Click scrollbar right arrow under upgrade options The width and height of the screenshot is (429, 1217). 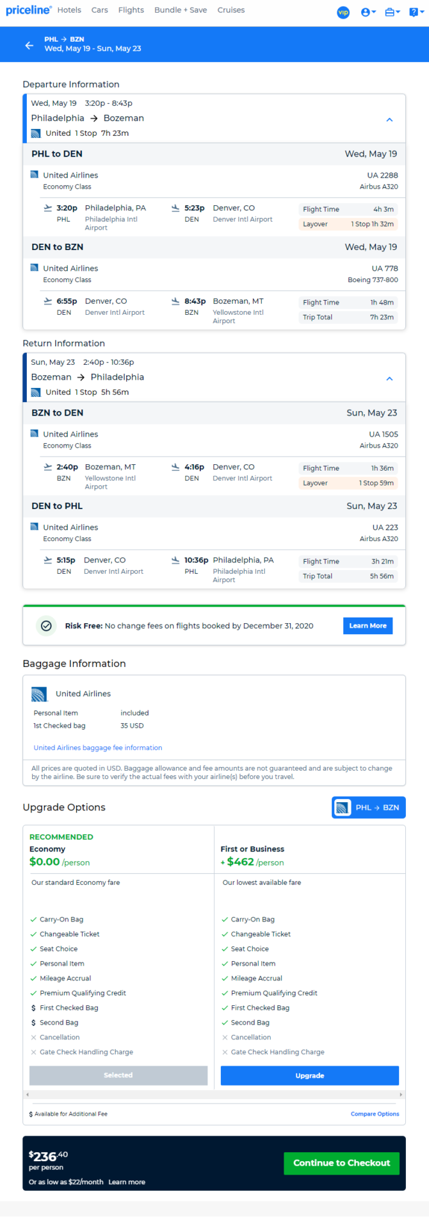(x=401, y=1095)
